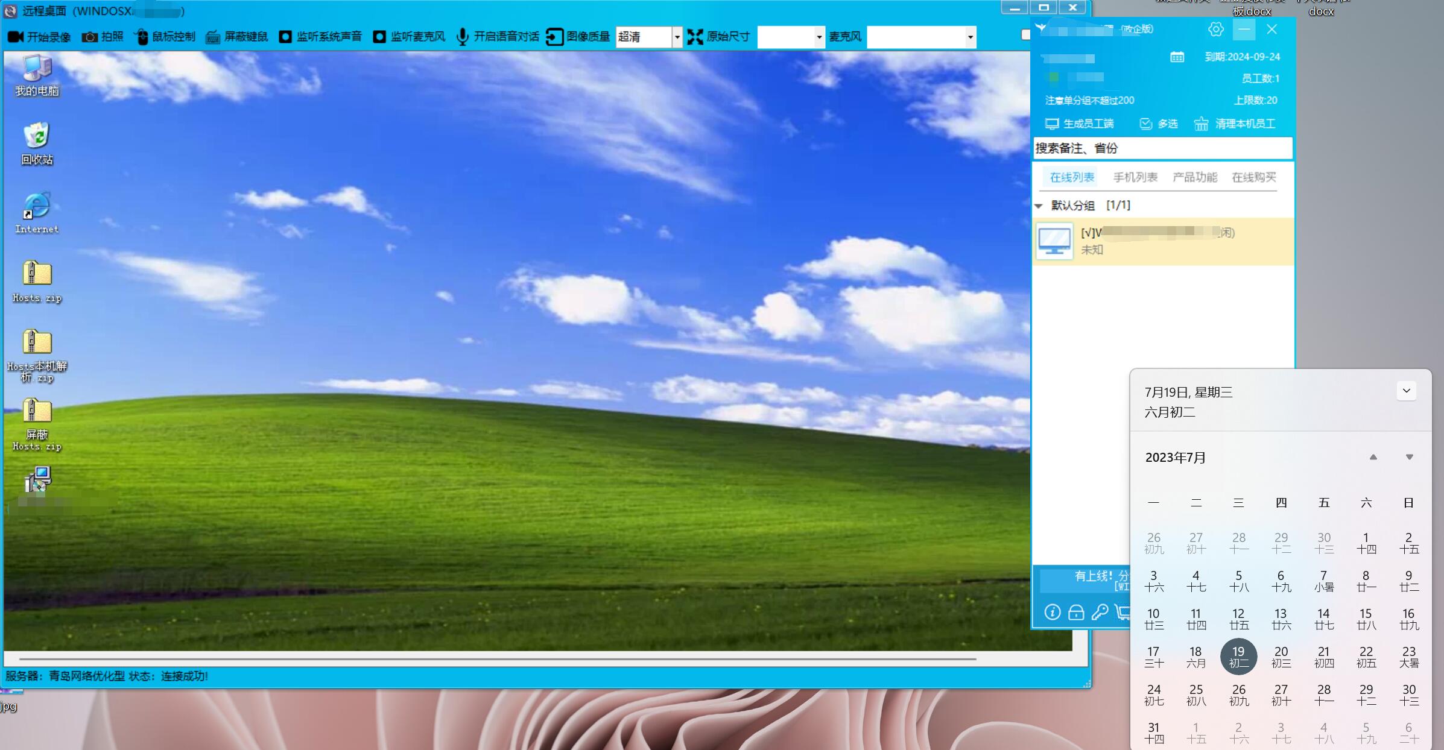Open the 麦克风 device dropdown
1444x750 pixels.
pyautogui.click(x=970, y=37)
